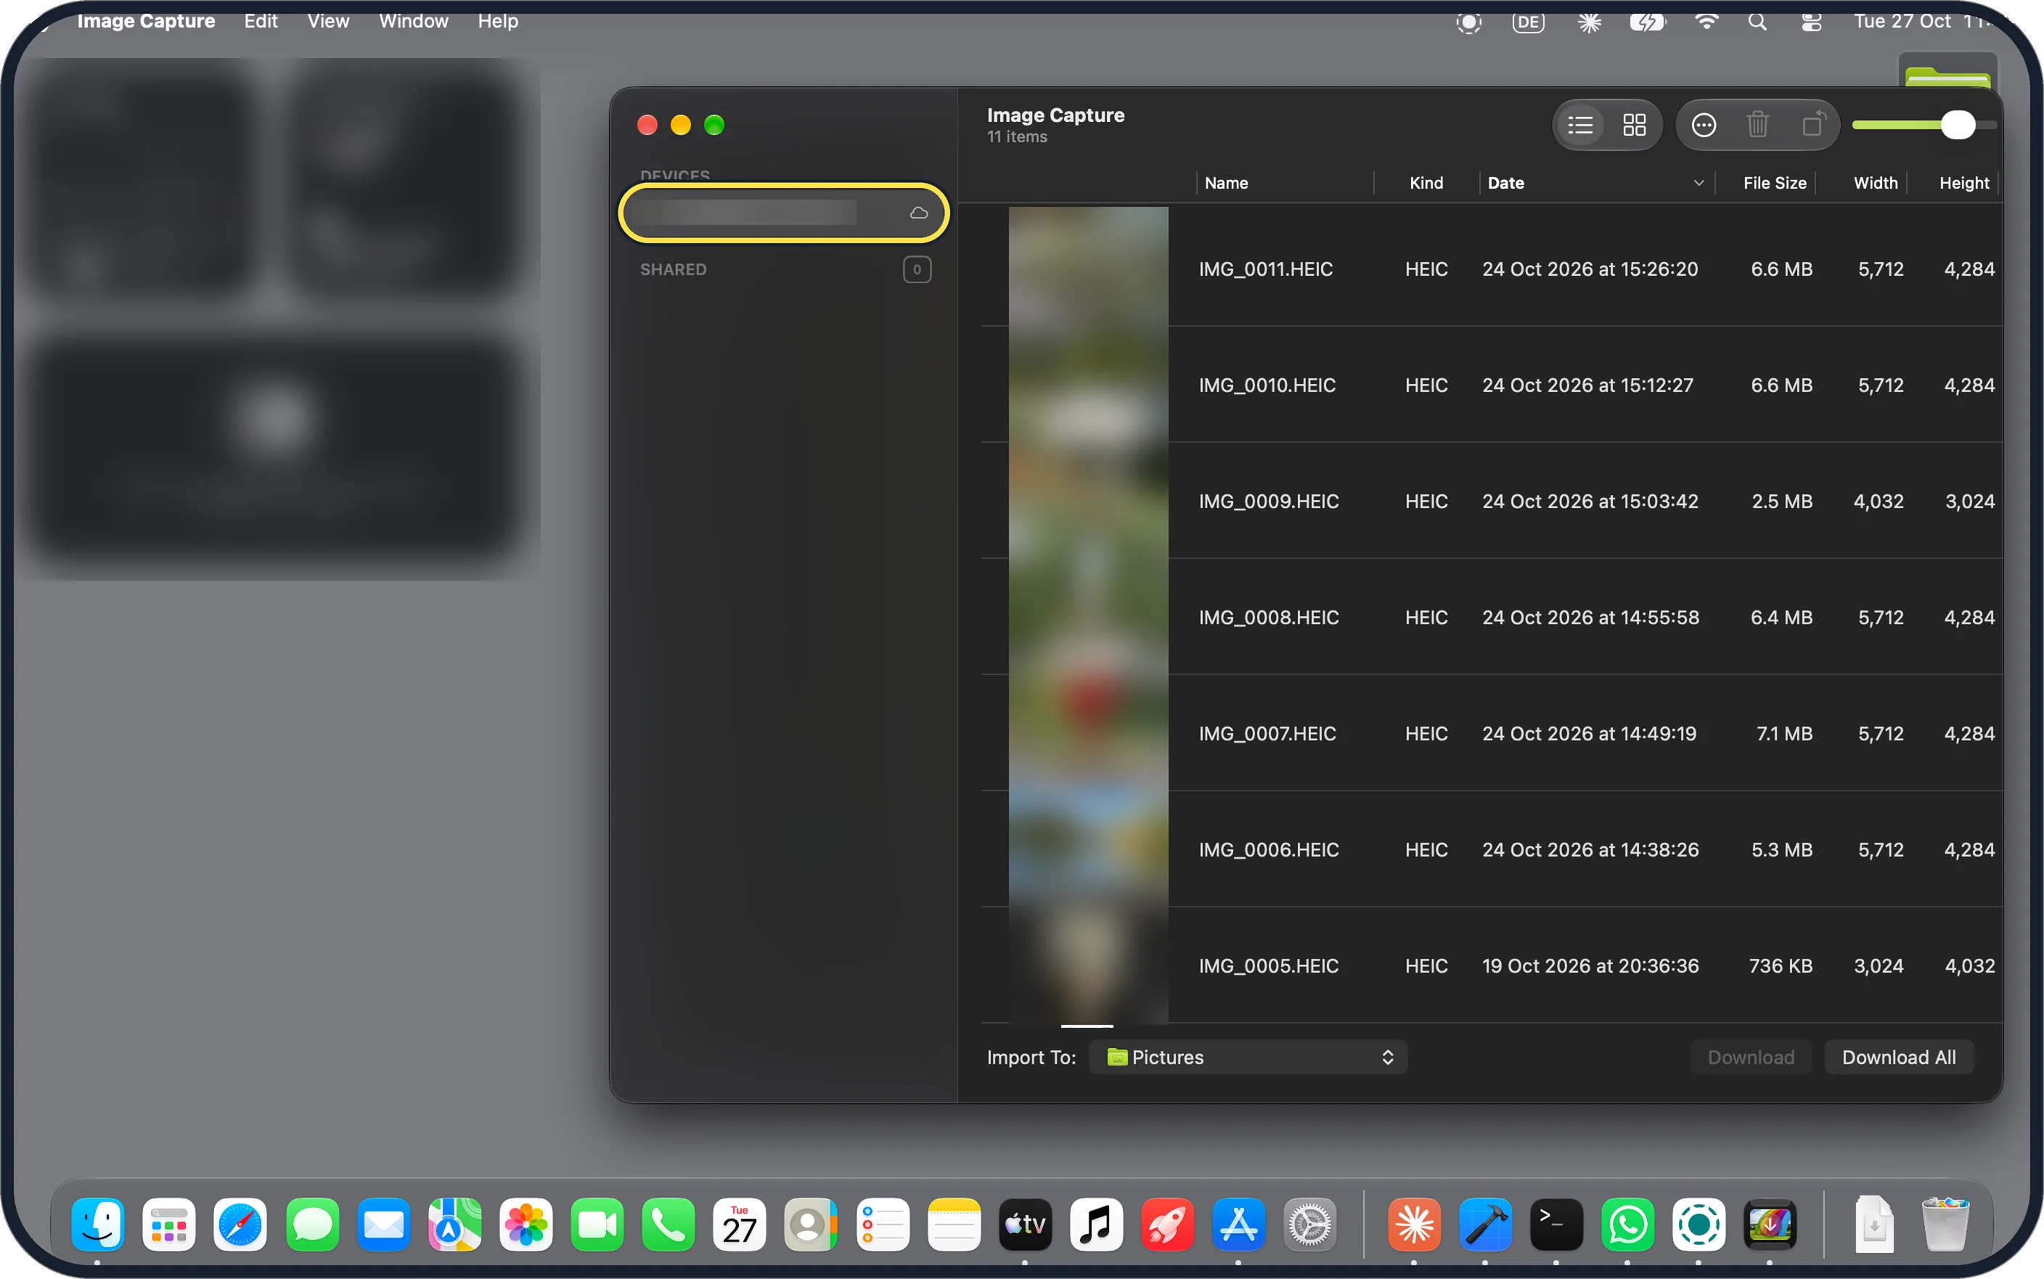Open the Trash in the Dock
2044x1279 pixels.
pos(1945,1224)
